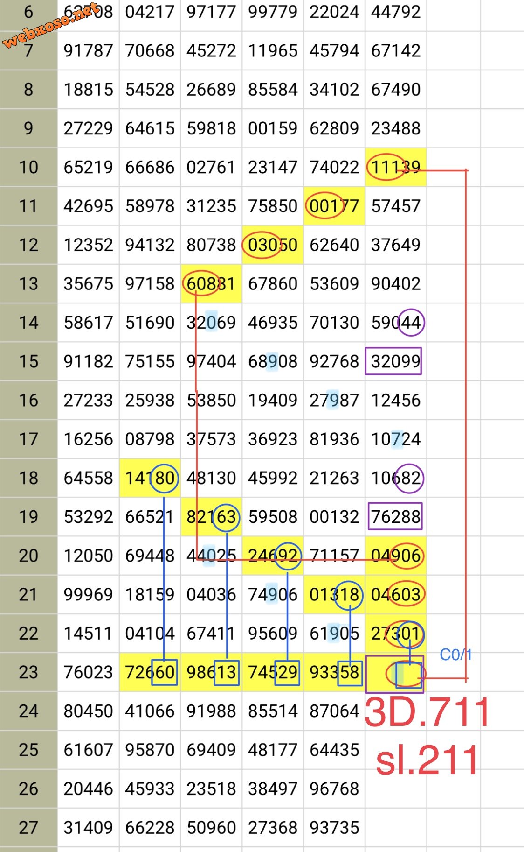Select the empty highlighted cell in row 23
Image resolution: width=524 pixels, height=852 pixels.
(394, 673)
